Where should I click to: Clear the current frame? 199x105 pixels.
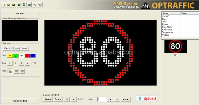coord(126,99)
